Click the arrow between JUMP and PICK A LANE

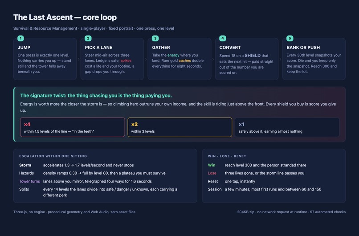pos(78,59)
